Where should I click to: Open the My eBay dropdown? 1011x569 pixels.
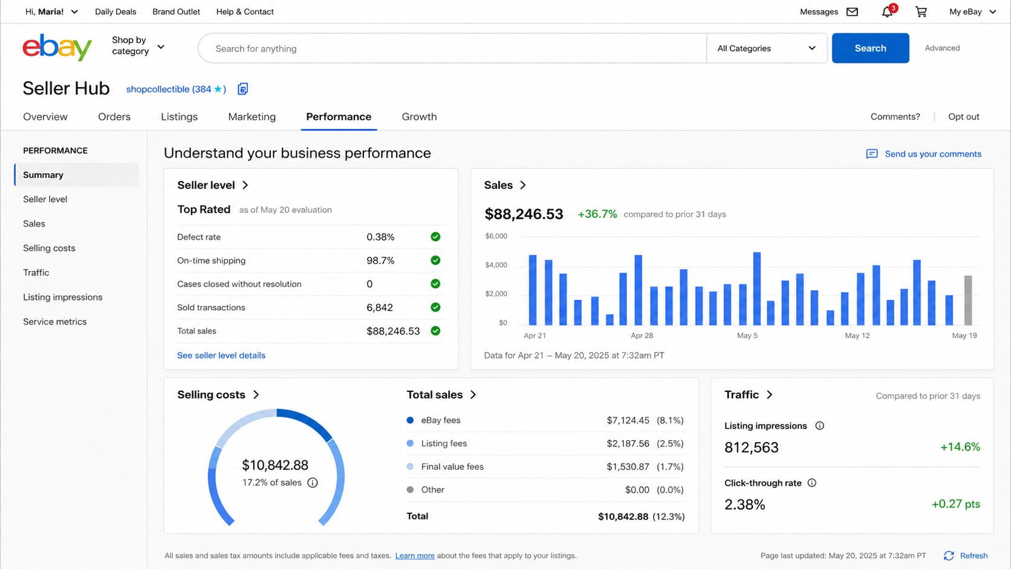coord(972,11)
